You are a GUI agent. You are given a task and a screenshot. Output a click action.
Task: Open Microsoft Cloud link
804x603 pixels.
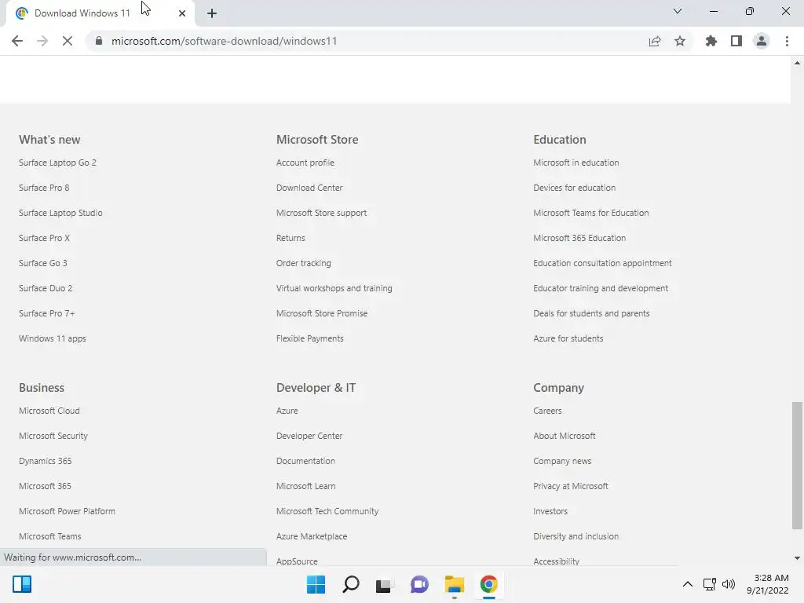tap(49, 411)
